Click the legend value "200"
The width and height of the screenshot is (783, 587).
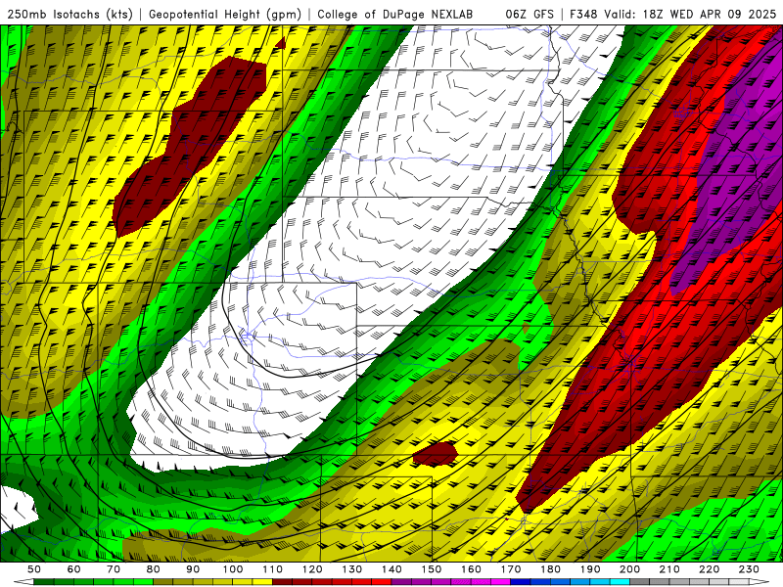click(629, 569)
